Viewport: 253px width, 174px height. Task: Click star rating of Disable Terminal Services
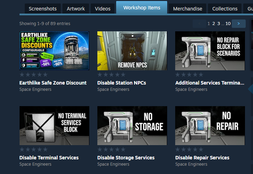point(34,150)
